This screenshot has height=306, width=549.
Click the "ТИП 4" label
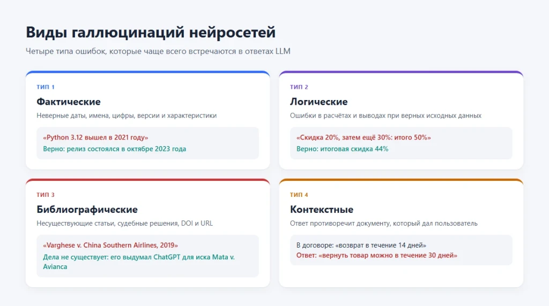(299, 195)
